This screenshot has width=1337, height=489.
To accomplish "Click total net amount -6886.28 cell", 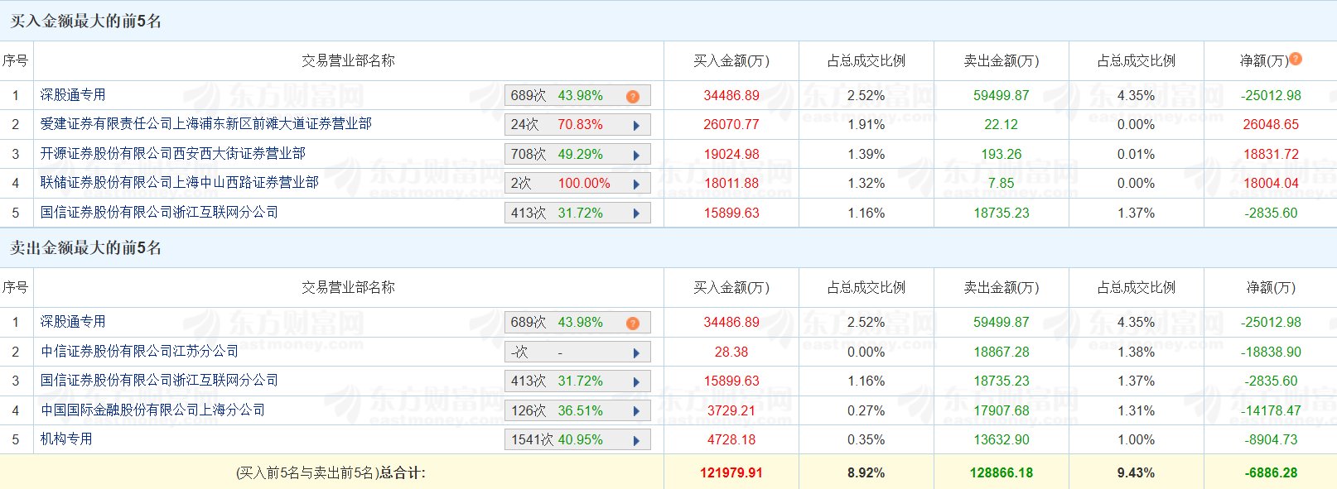I will [1270, 472].
